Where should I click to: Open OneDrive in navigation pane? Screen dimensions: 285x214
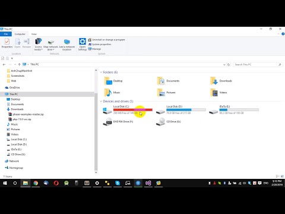point(14,87)
